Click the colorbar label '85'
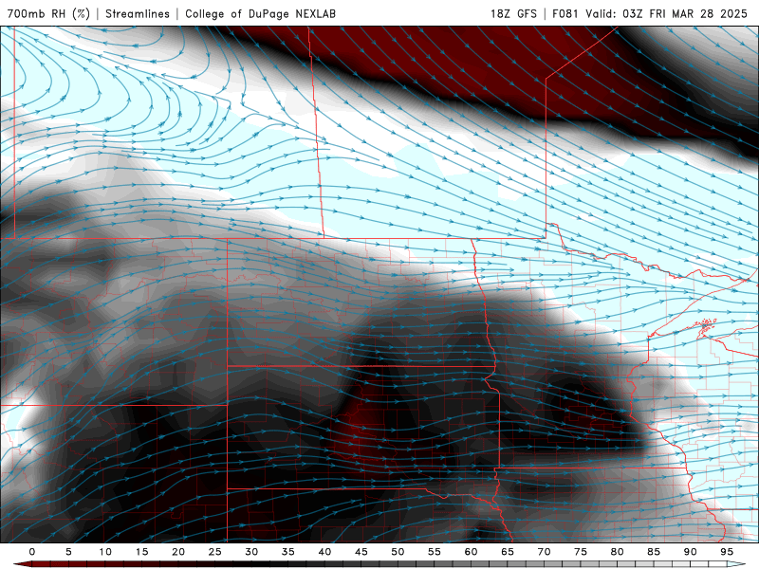This screenshot has height=569, width=759. point(654,552)
